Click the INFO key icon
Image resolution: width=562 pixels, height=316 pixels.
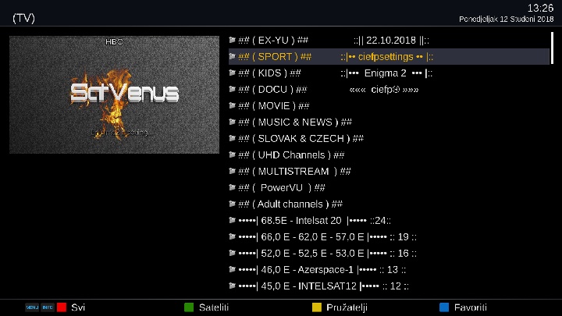pyautogui.click(x=48, y=307)
